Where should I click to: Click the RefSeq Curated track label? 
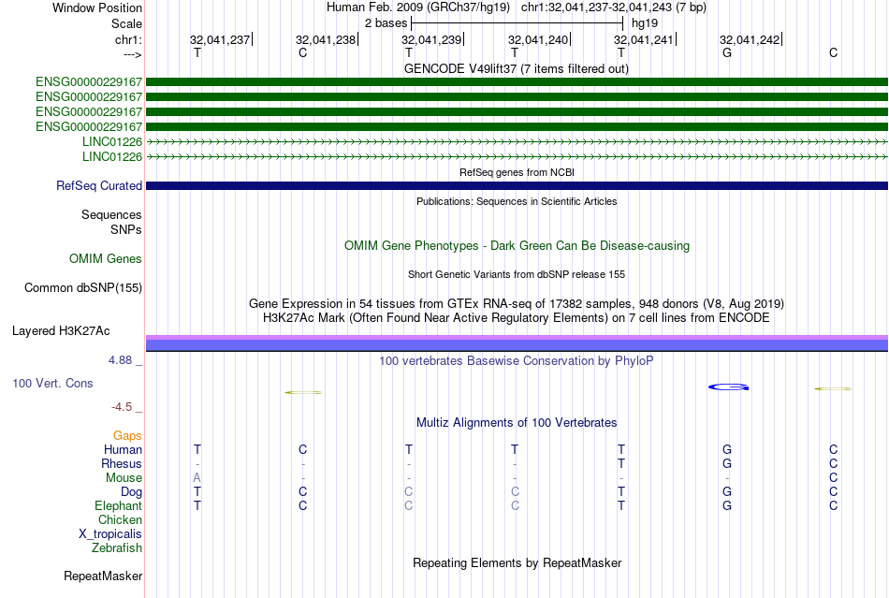99,186
